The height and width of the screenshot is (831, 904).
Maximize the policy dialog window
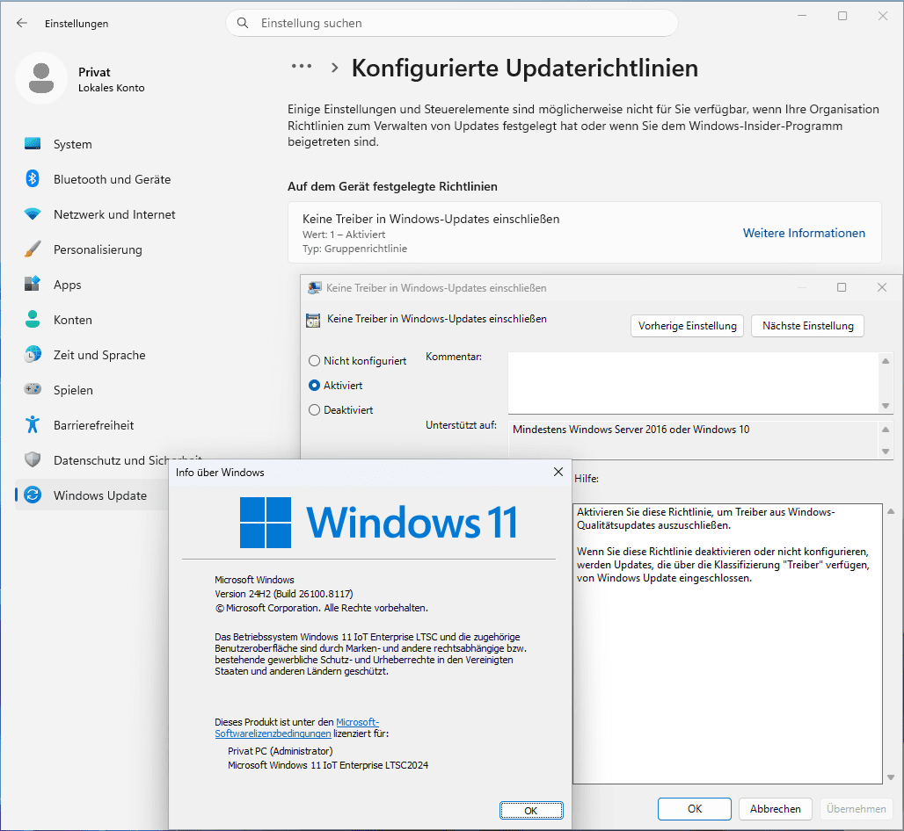842,286
